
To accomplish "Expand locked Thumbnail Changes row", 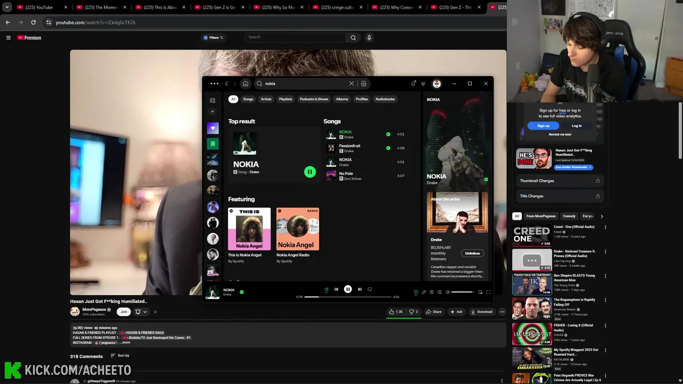I will [560, 181].
